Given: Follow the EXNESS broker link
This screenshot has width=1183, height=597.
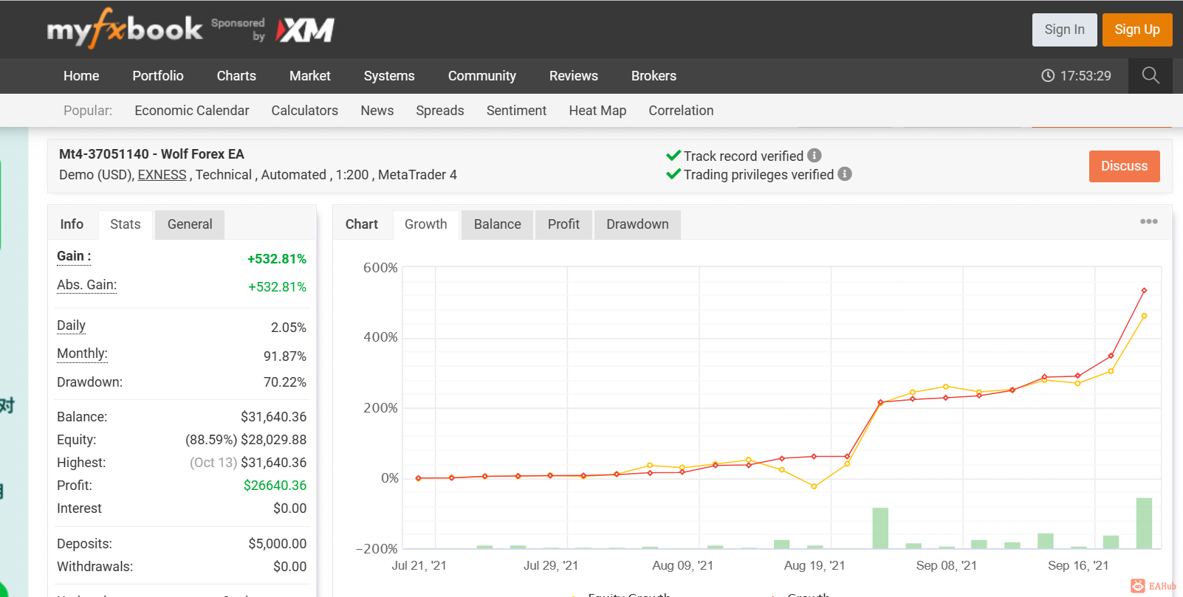Looking at the screenshot, I should [x=162, y=175].
